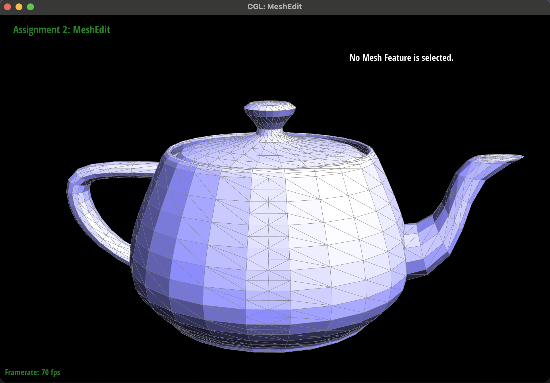Click the Assignment 2: MeshEdit heading
The image size is (550, 383).
click(x=61, y=30)
